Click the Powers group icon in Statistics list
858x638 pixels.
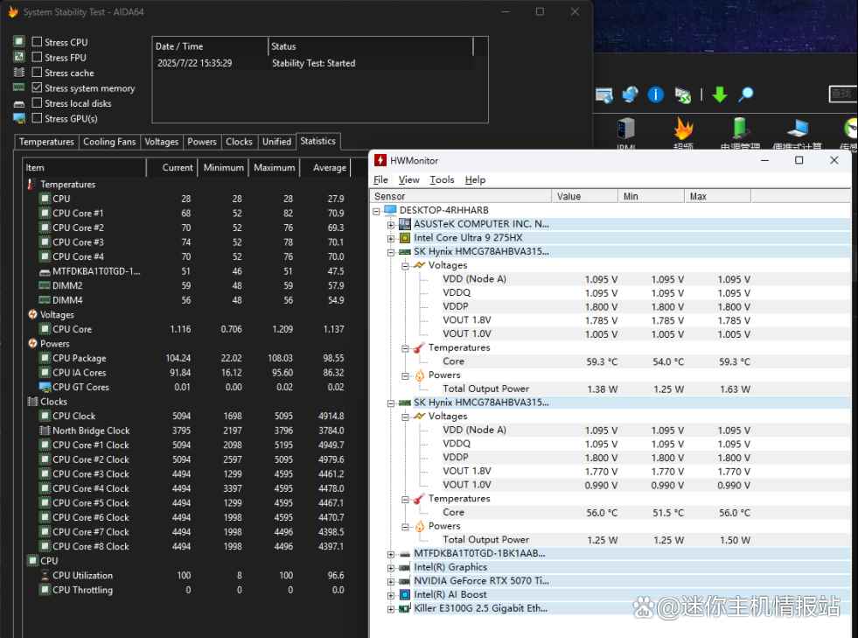(32, 343)
